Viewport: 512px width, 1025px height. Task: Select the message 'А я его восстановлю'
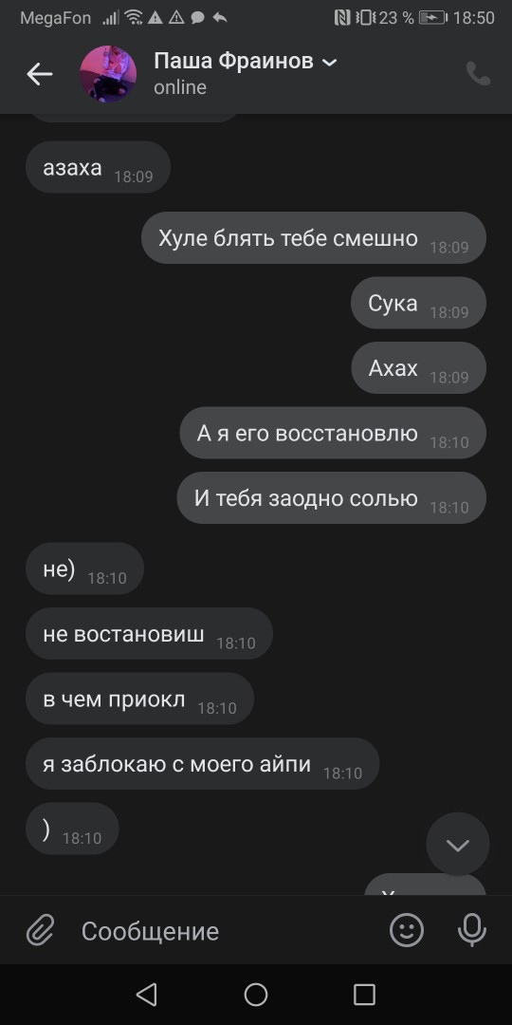(333, 433)
